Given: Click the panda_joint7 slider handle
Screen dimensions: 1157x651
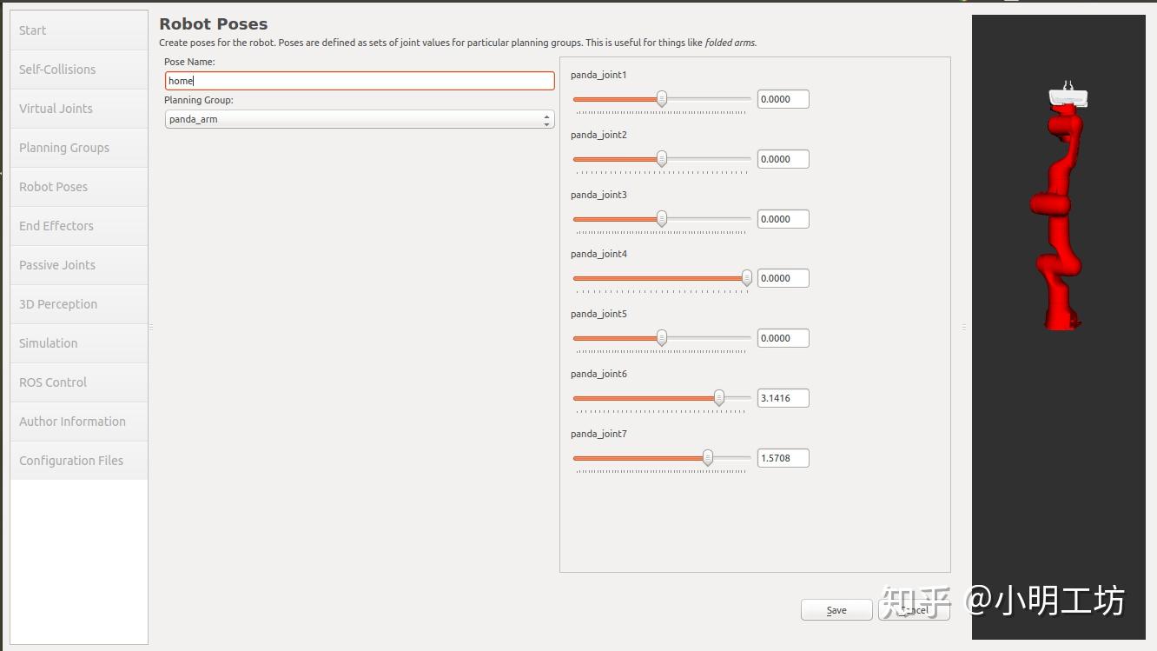Looking at the screenshot, I should [708, 458].
